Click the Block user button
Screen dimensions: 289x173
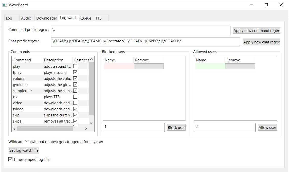tap(176, 127)
